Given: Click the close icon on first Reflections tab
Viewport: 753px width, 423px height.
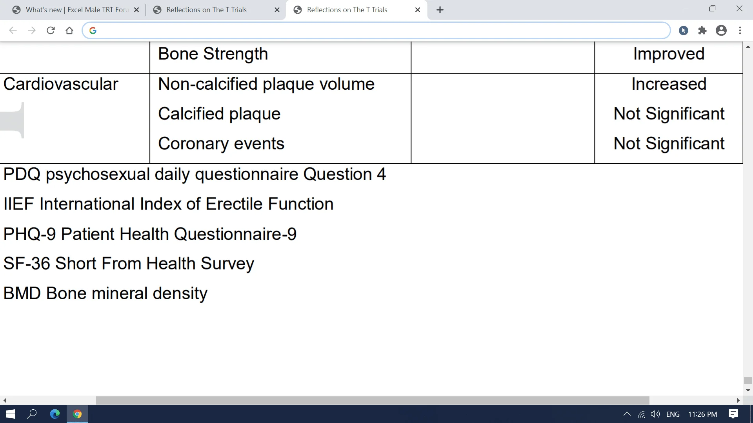Looking at the screenshot, I should coord(277,10).
